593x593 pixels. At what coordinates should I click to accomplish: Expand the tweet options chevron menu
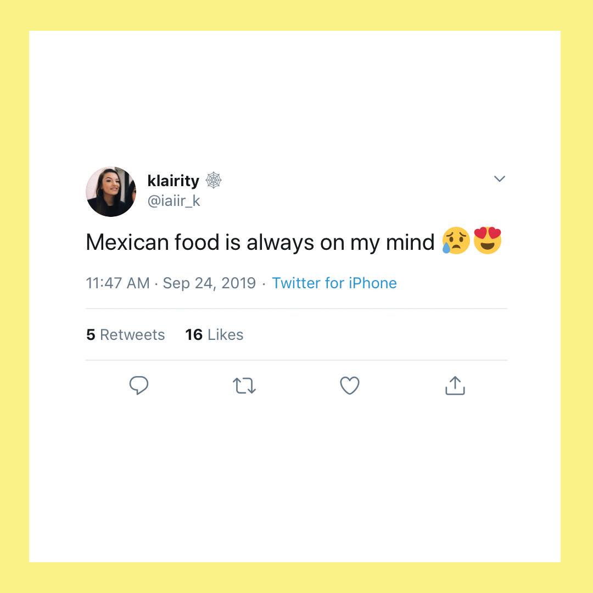[x=500, y=178]
